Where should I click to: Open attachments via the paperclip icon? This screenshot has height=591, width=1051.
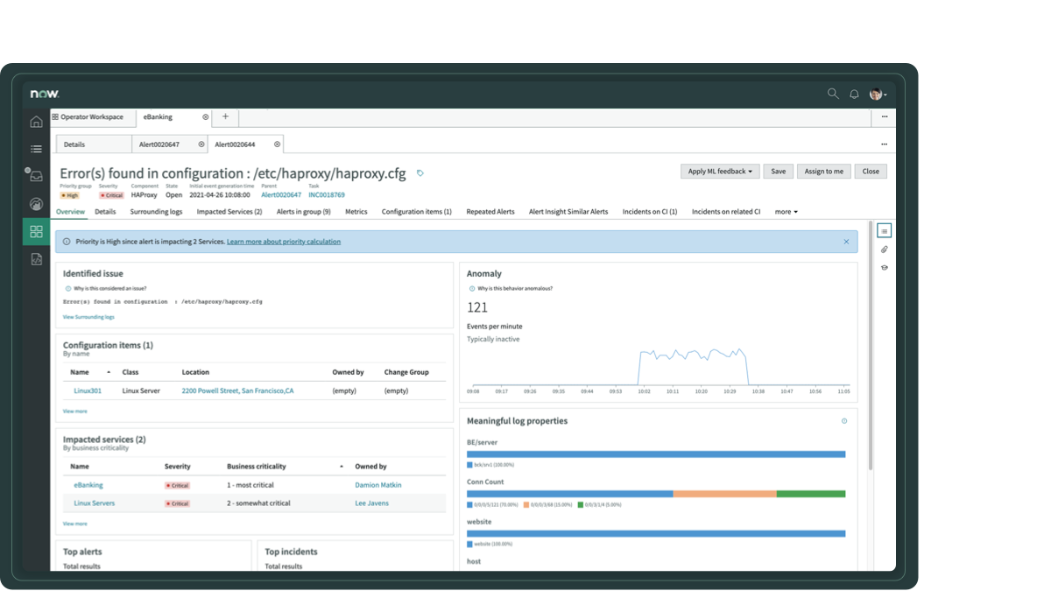point(884,249)
